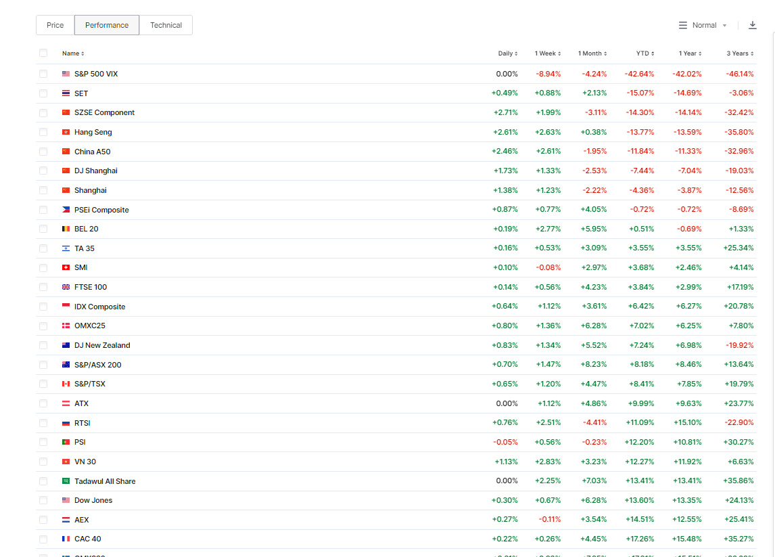This screenshot has width=775, height=557.
Task: Click the Russia flag beside RTSI
Action: tap(66, 423)
